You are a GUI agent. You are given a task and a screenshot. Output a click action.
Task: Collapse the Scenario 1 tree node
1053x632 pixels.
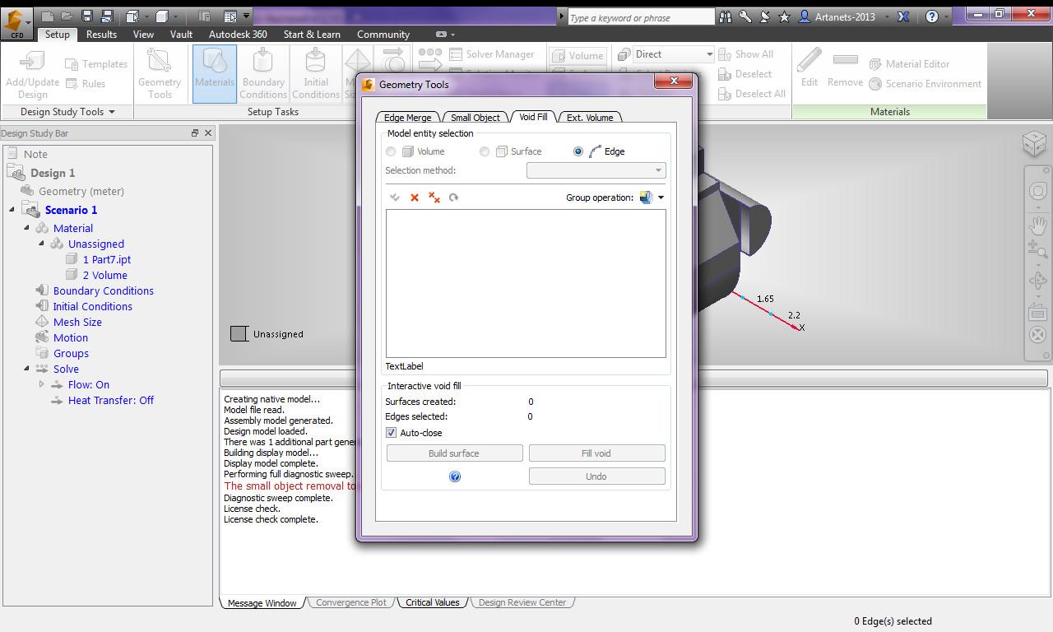tap(12, 210)
